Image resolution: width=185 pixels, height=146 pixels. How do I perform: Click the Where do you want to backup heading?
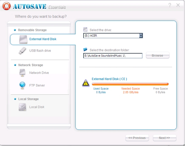pyautogui.click(x=41, y=16)
